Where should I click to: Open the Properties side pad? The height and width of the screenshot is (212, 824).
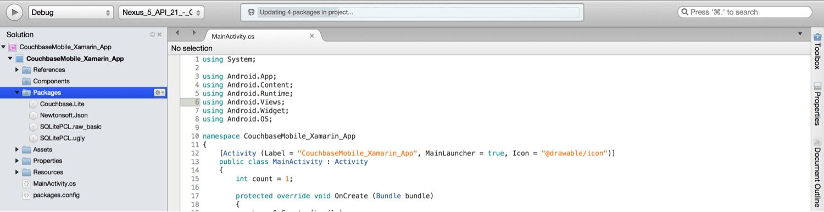[817, 104]
